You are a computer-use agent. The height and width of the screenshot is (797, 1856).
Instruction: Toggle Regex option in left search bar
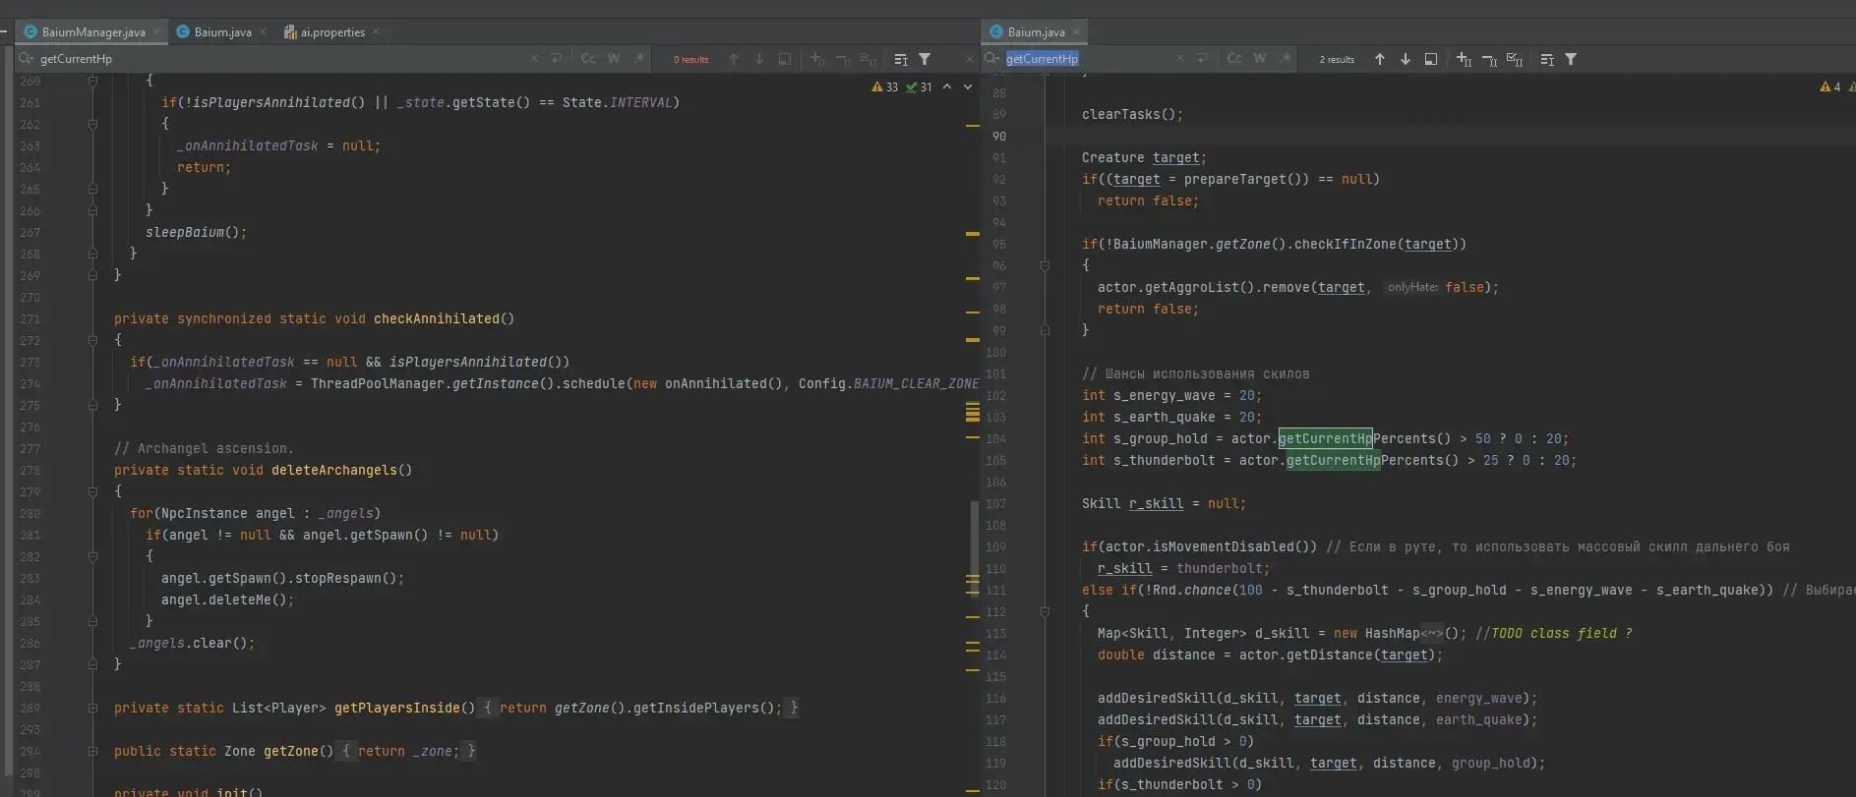click(x=639, y=59)
